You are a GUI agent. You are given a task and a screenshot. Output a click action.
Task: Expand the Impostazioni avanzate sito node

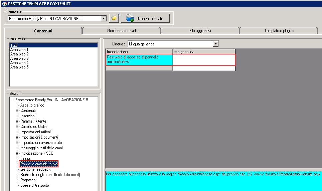(17, 143)
